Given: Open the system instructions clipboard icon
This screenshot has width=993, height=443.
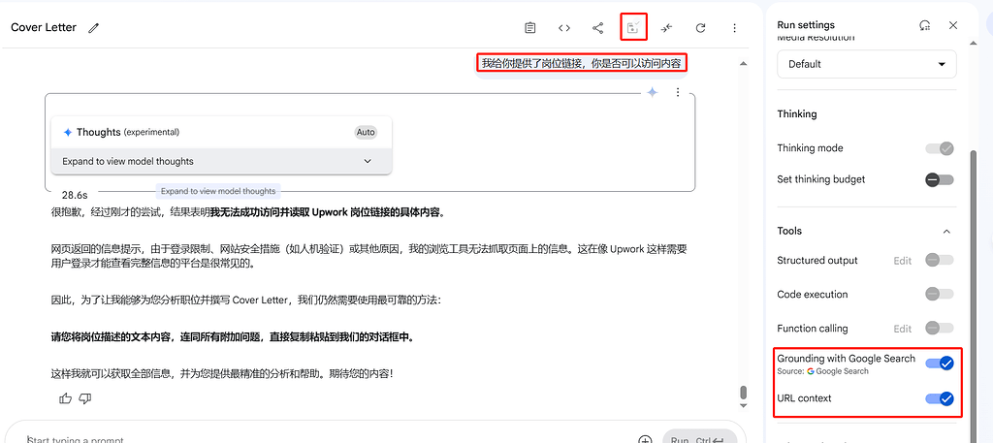Looking at the screenshot, I should [530, 28].
